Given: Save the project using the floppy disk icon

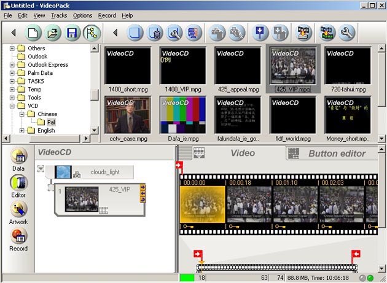Looking at the screenshot, I should click(72, 33).
